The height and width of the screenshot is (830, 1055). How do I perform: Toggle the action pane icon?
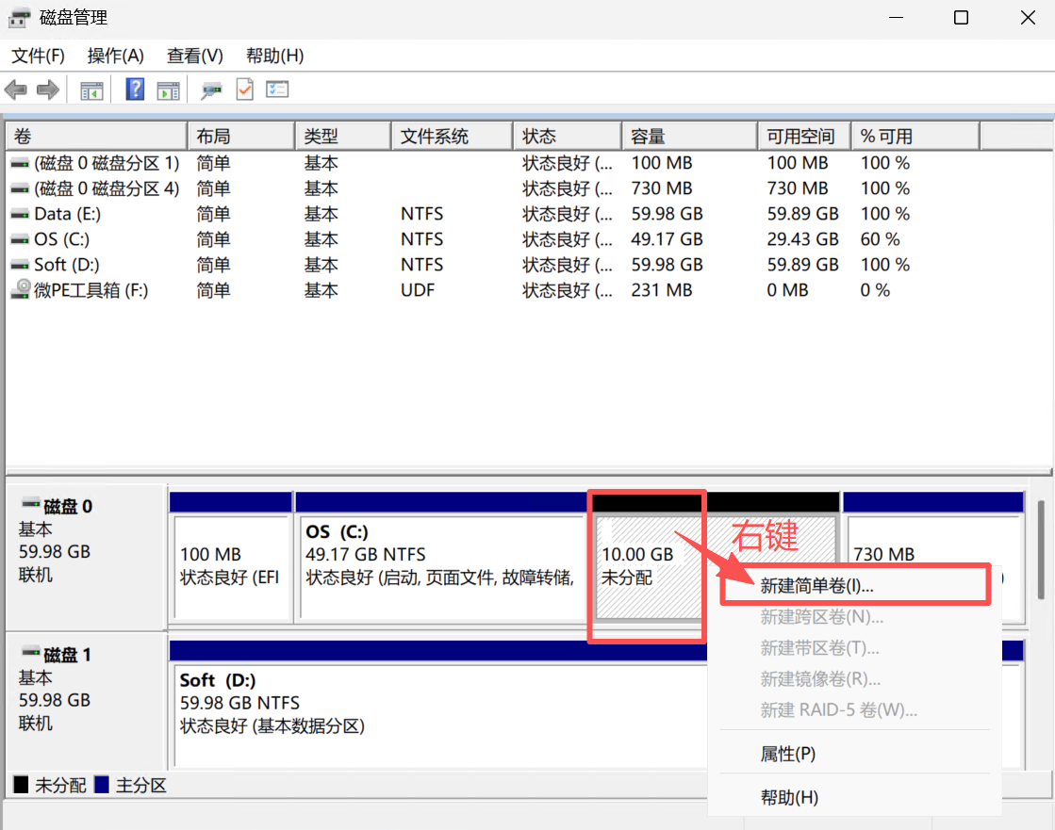166,90
